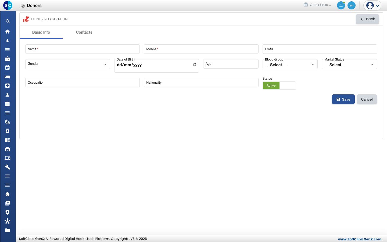Switch to the Contacts tab
This screenshot has height=242, width=387.
point(84,32)
